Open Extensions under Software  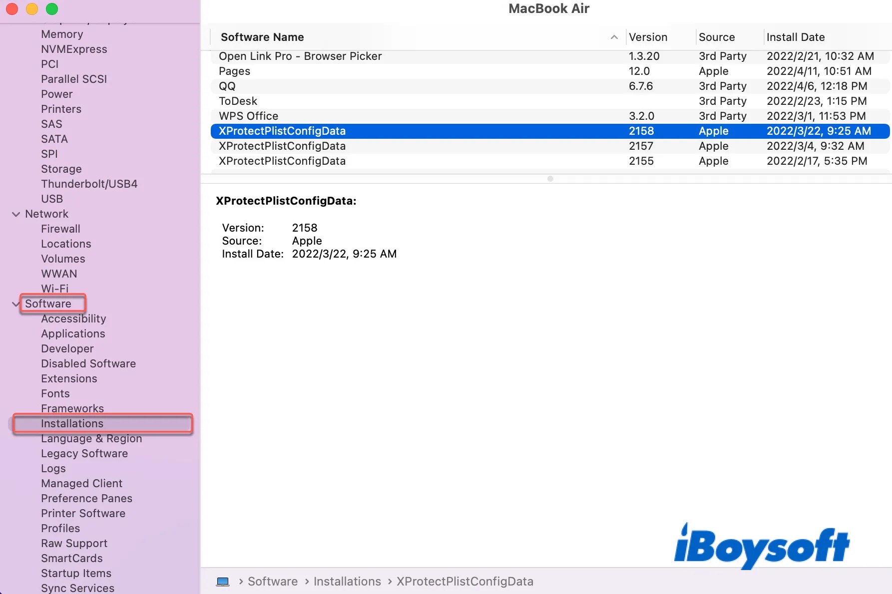(x=69, y=379)
